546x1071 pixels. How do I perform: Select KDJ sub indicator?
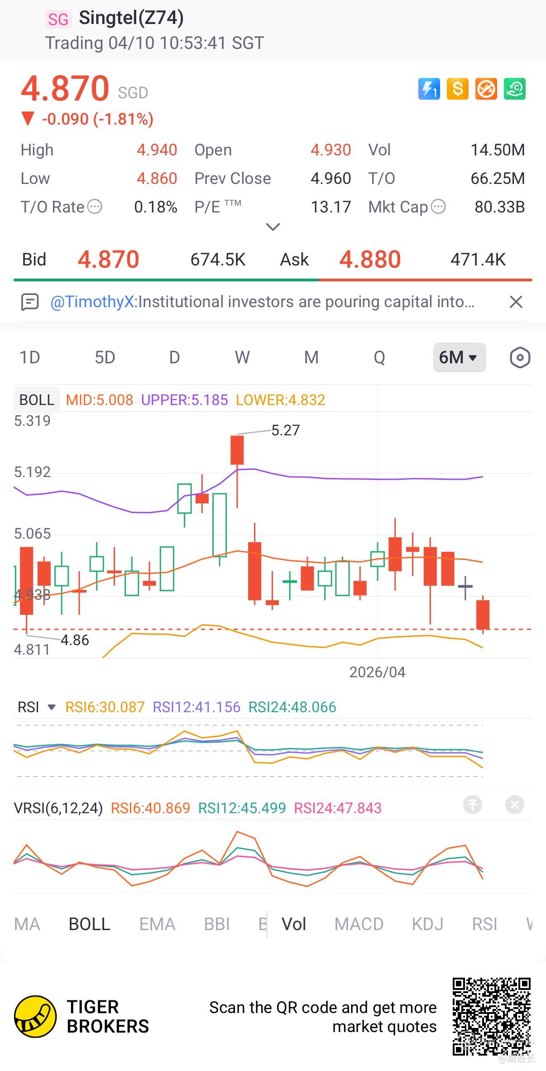coord(427,924)
